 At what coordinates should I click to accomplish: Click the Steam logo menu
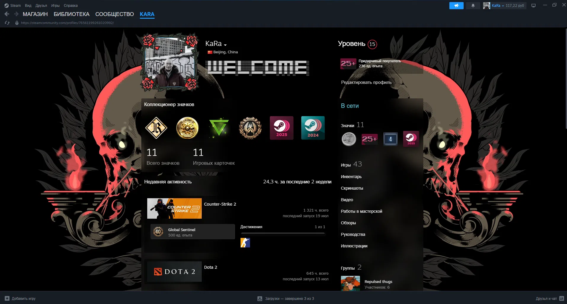point(7,6)
